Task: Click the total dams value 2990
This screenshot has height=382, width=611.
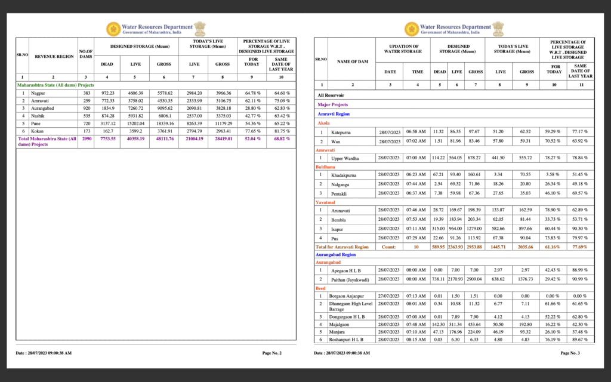Action: click(87, 138)
